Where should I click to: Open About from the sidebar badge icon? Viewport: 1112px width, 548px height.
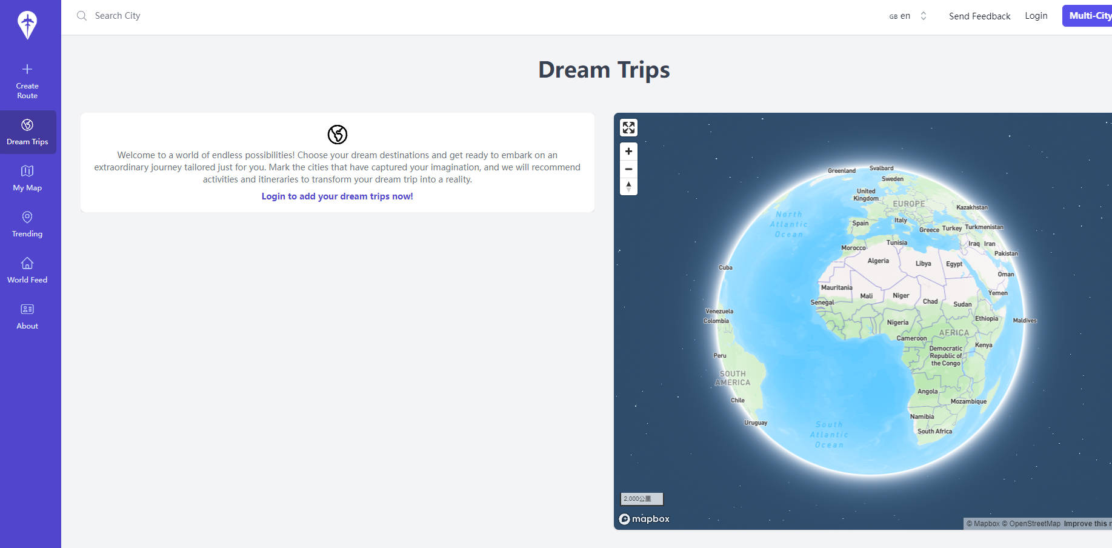click(x=27, y=309)
